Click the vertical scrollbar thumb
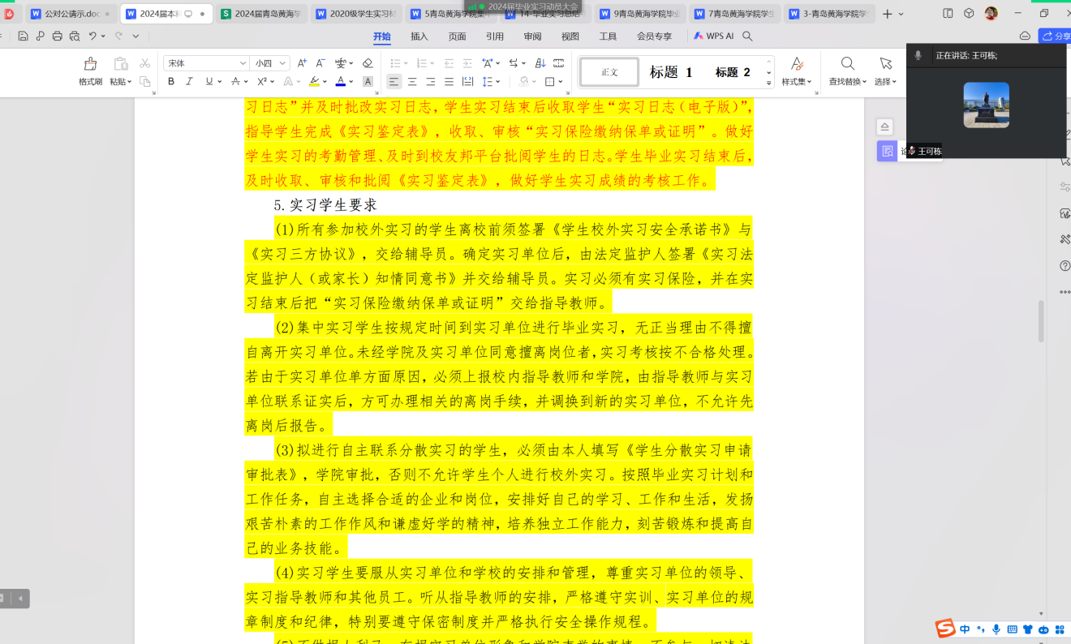Viewport: 1071px width, 644px height. pyautogui.click(x=1041, y=321)
